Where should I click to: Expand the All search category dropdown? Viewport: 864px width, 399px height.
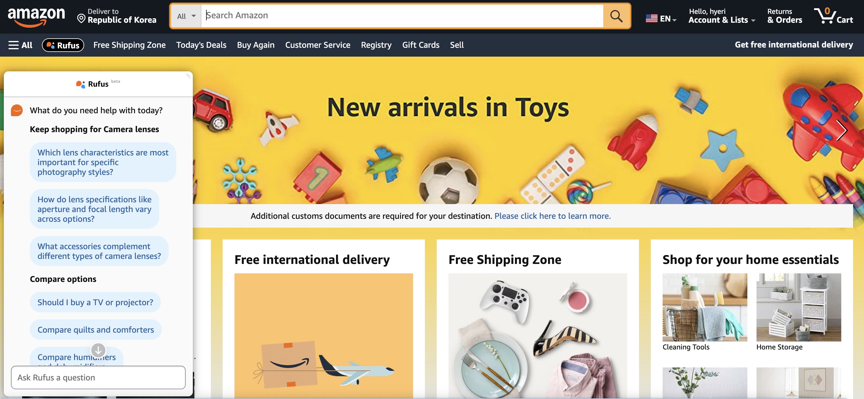[x=186, y=16]
